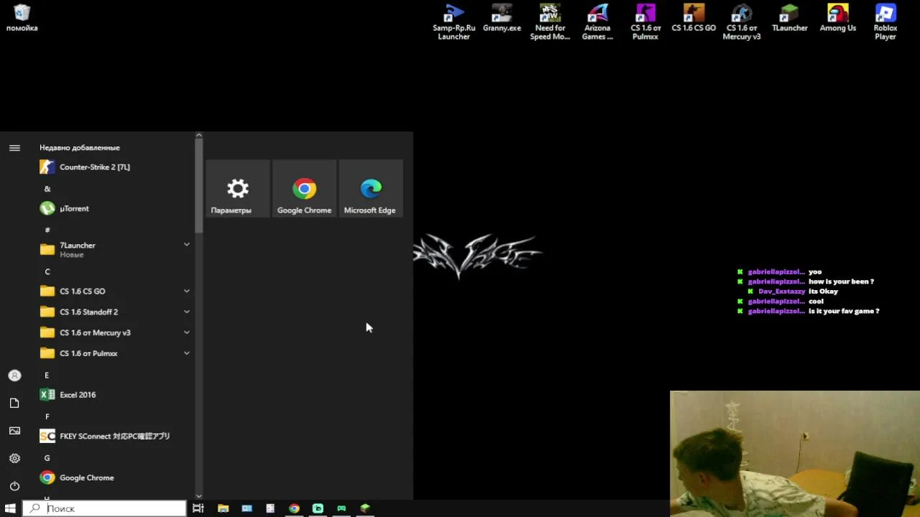Screen dimensions: 920x517
Task: Click chat username Dav_Exstazzy
Action: 782,292
